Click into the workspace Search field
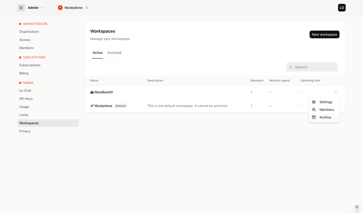This screenshot has width=363, height=213. (x=315, y=67)
